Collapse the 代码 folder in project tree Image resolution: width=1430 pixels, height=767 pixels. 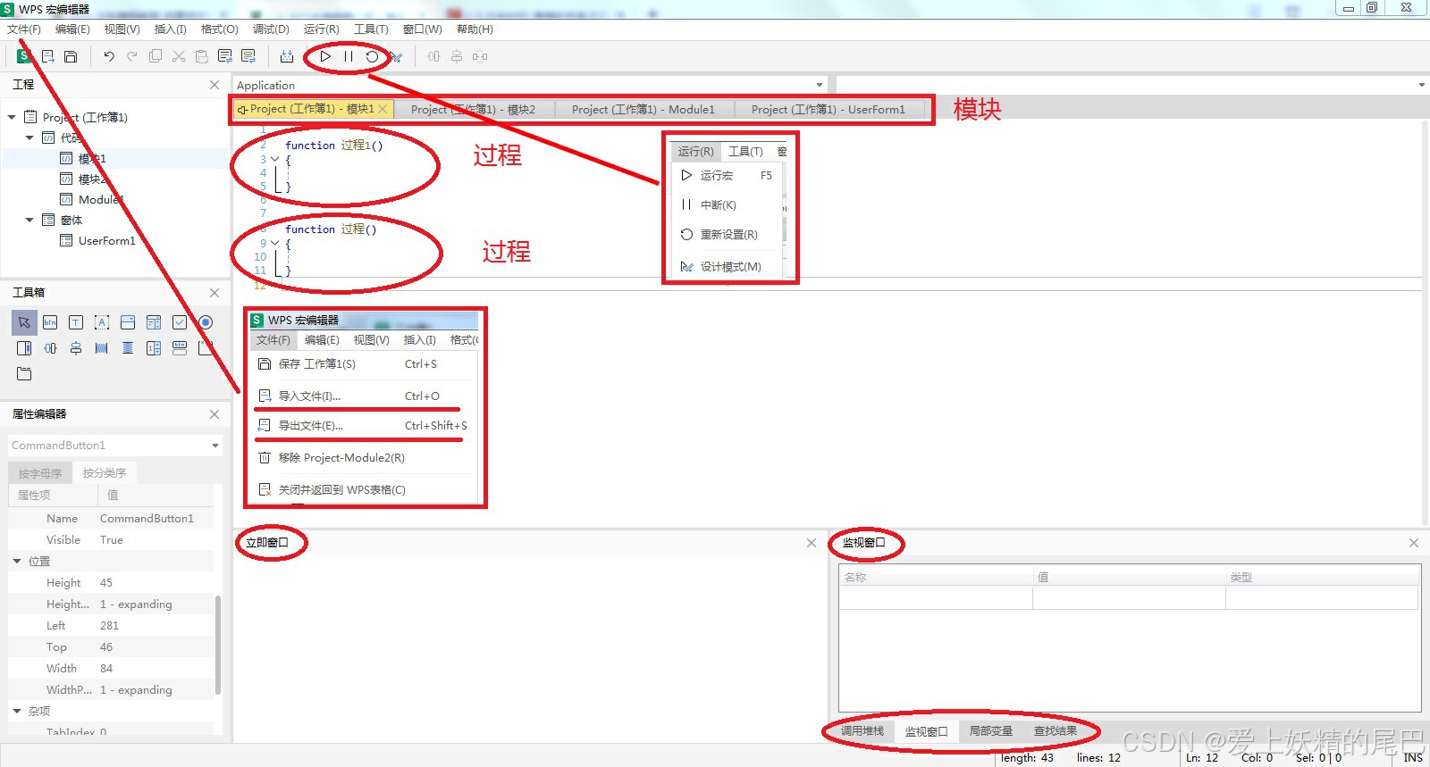coord(29,138)
